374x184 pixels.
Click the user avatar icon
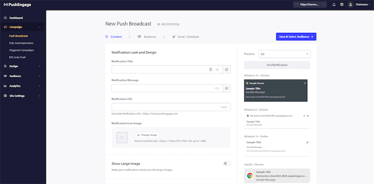pos(351,5)
